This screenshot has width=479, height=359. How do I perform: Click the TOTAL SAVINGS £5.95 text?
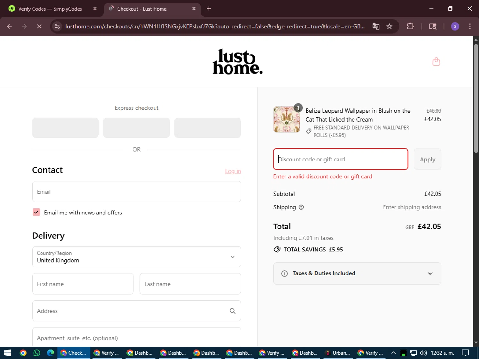point(313,250)
